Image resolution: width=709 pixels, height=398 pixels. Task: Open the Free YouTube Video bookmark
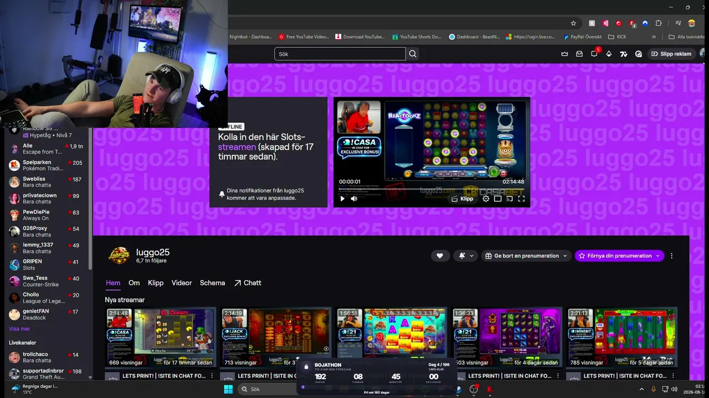point(304,37)
